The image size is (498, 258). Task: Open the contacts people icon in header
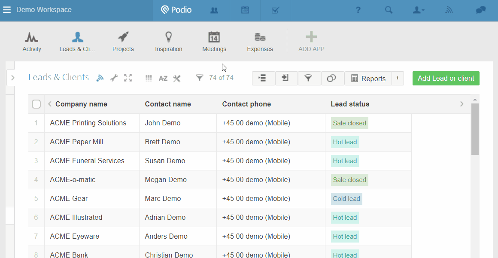pyautogui.click(x=214, y=10)
